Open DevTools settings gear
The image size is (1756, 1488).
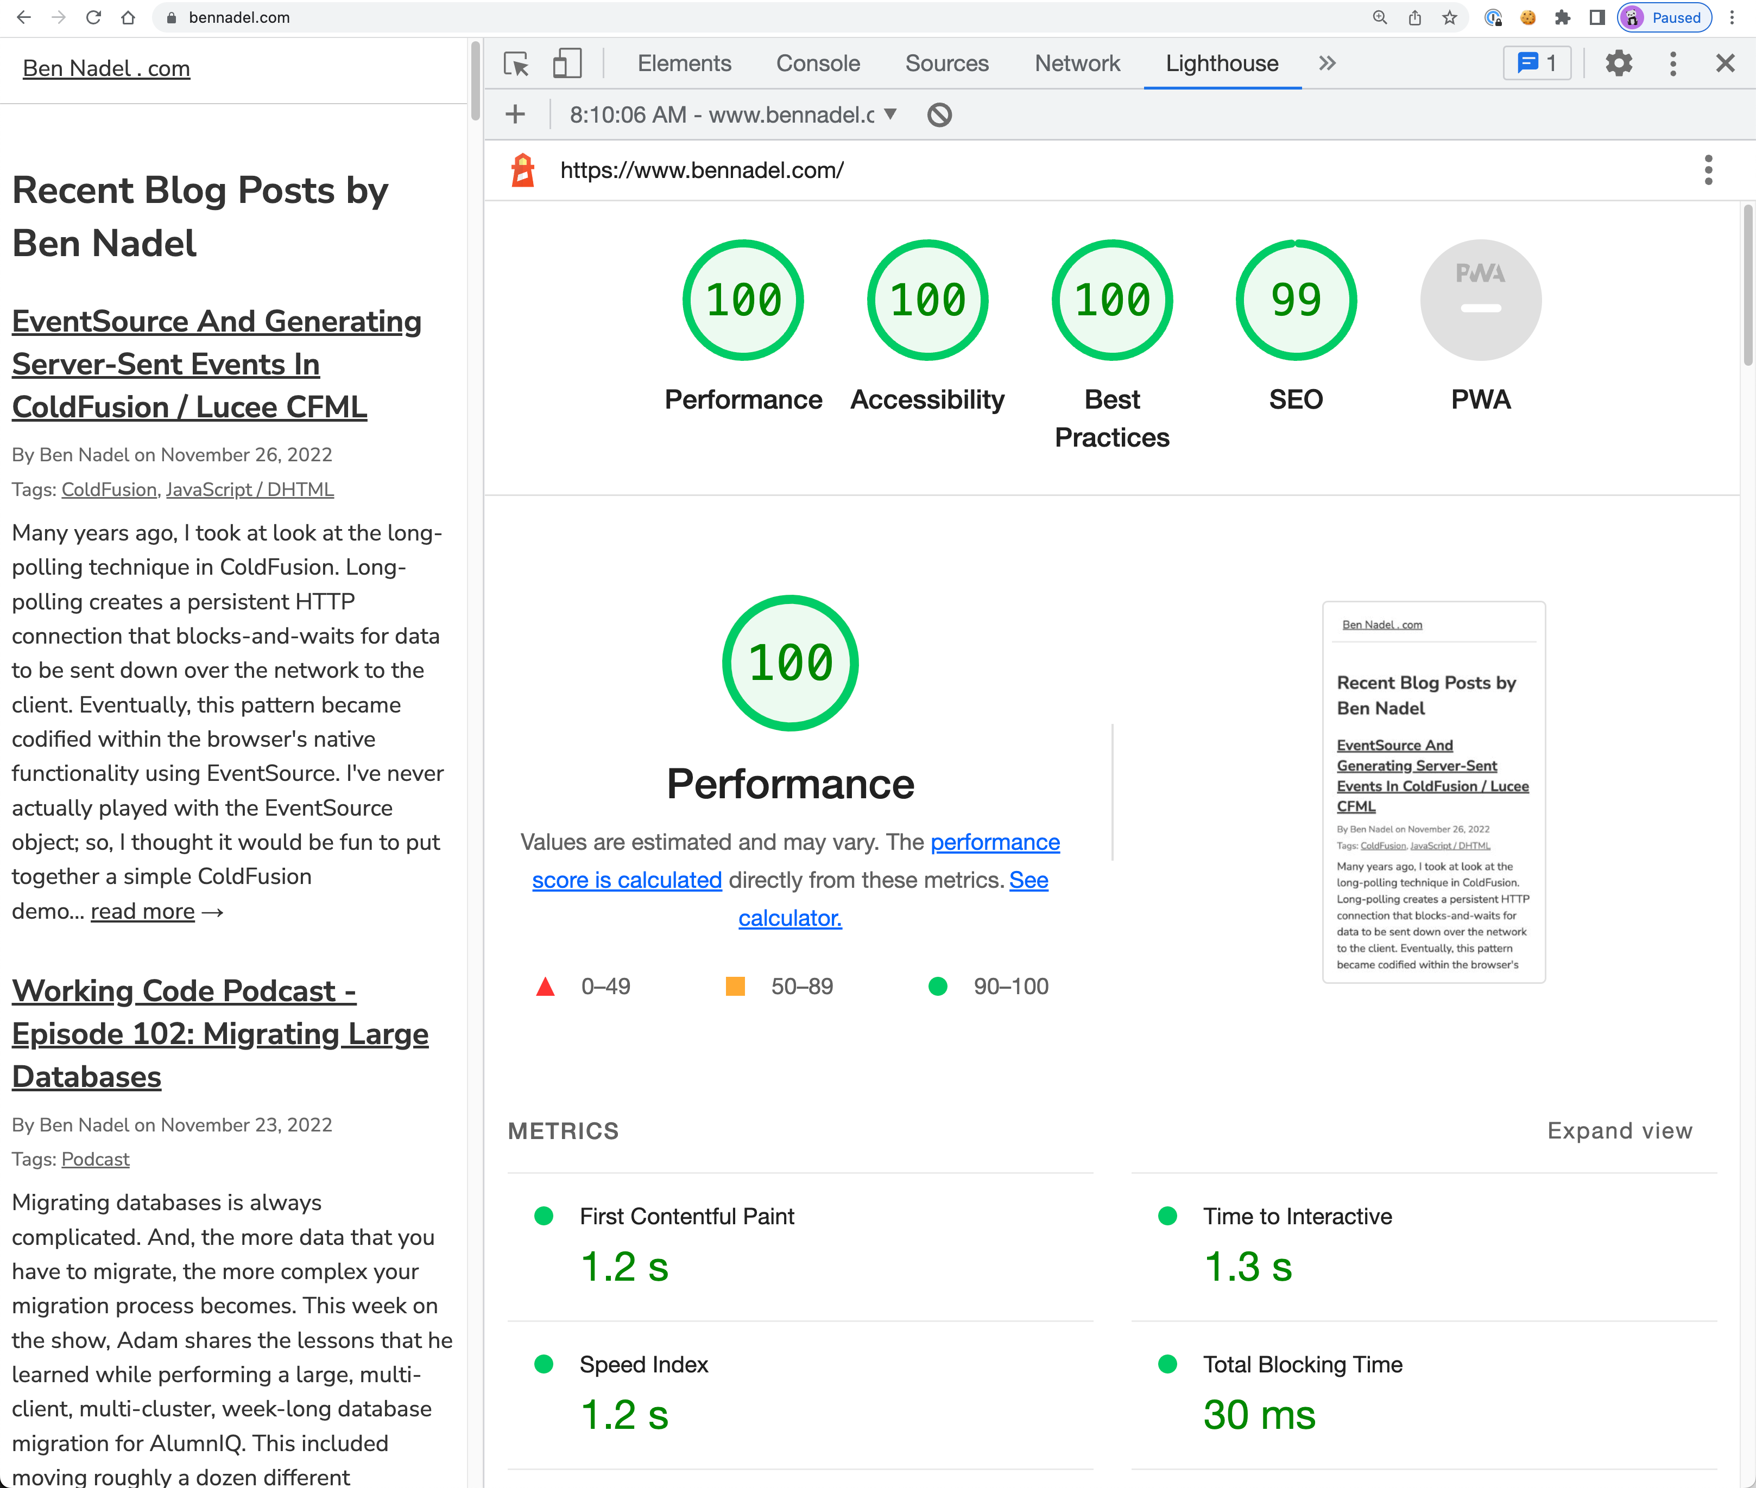pos(1618,64)
